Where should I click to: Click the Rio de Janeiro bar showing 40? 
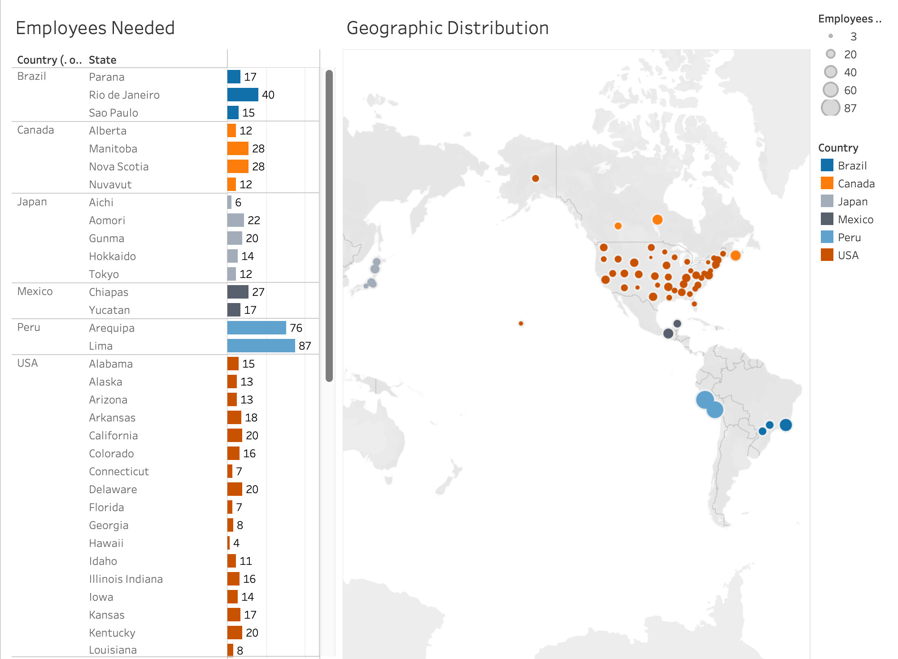(243, 95)
